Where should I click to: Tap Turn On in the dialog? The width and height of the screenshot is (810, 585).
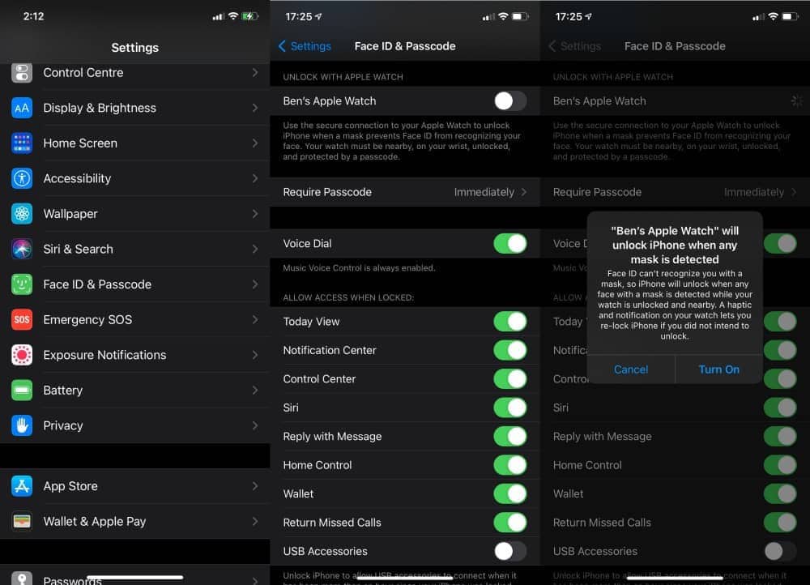[718, 369]
